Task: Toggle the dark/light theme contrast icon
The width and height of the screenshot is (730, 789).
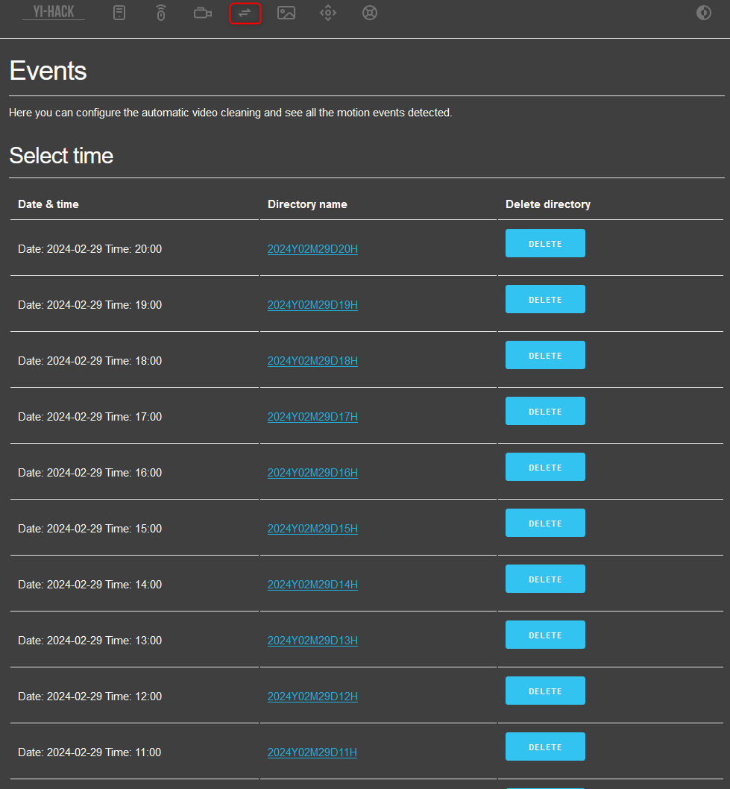Action: (x=704, y=13)
